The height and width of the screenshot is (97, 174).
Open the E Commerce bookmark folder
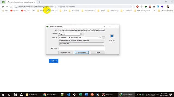tap(126, 11)
